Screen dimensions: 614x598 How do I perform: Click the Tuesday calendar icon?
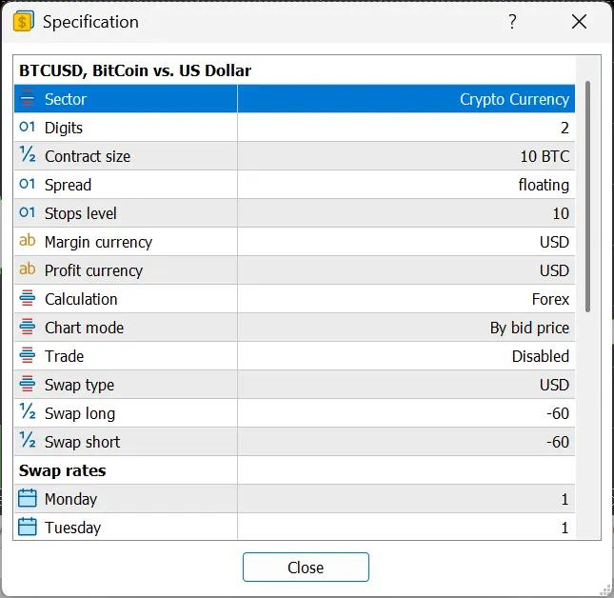pos(28,527)
